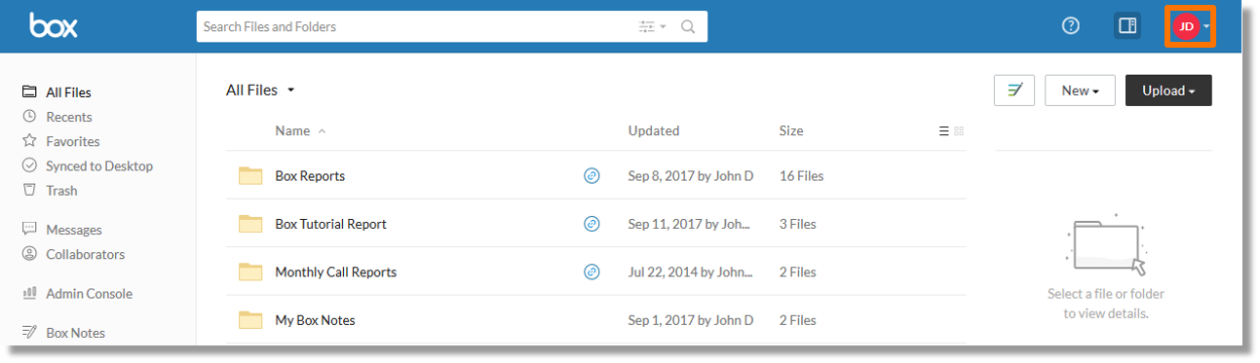The height and width of the screenshot is (363, 1260).
Task: Open the help question mark icon
Action: (x=1070, y=26)
